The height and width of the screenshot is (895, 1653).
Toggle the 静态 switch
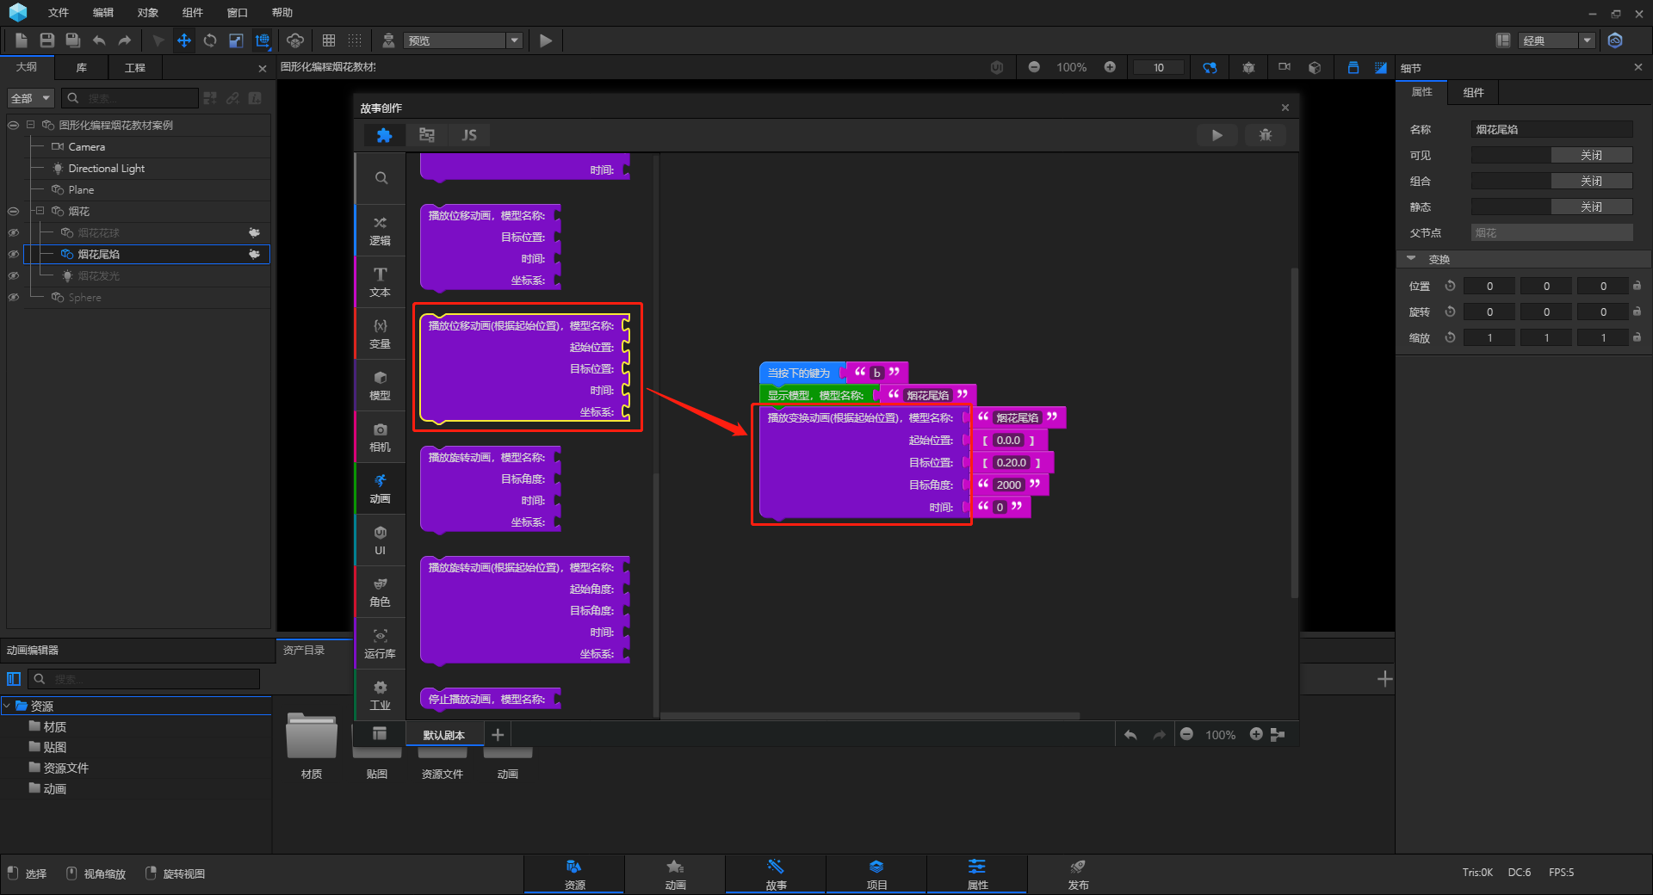click(x=1551, y=207)
